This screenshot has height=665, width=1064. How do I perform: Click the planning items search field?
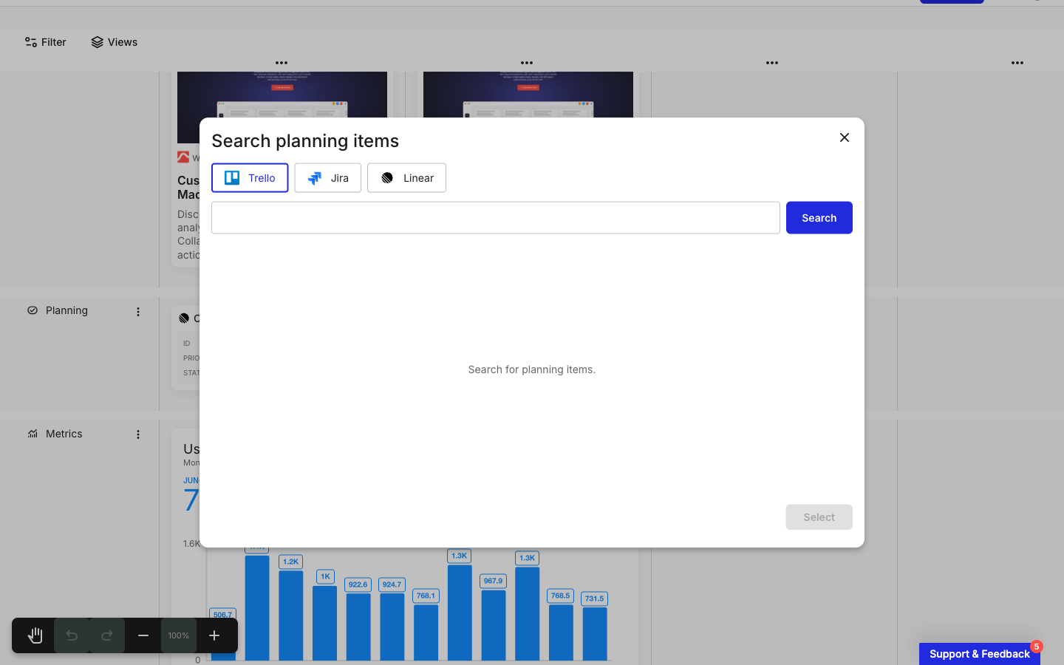click(496, 218)
